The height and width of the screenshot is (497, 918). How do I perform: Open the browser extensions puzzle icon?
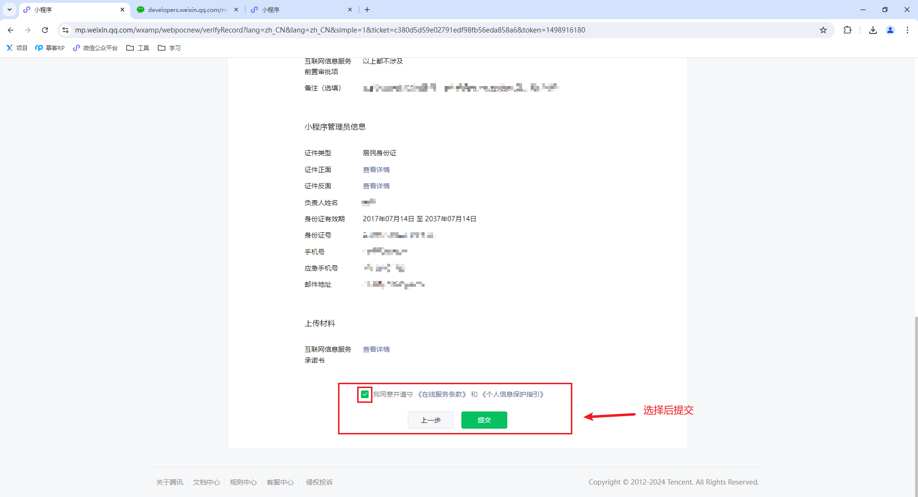[x=847, y=30]
